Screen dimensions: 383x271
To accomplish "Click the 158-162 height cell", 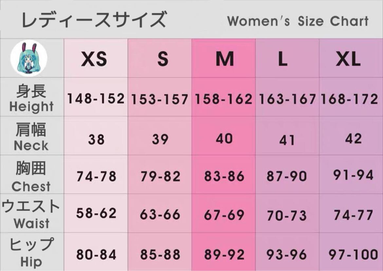I will coord(224,99).
